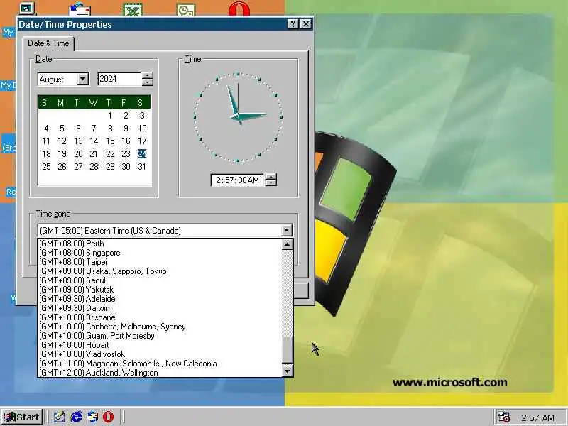Decrease the year with the down spinner
This screenshot has width=568, height=426.
pos(147,82)
